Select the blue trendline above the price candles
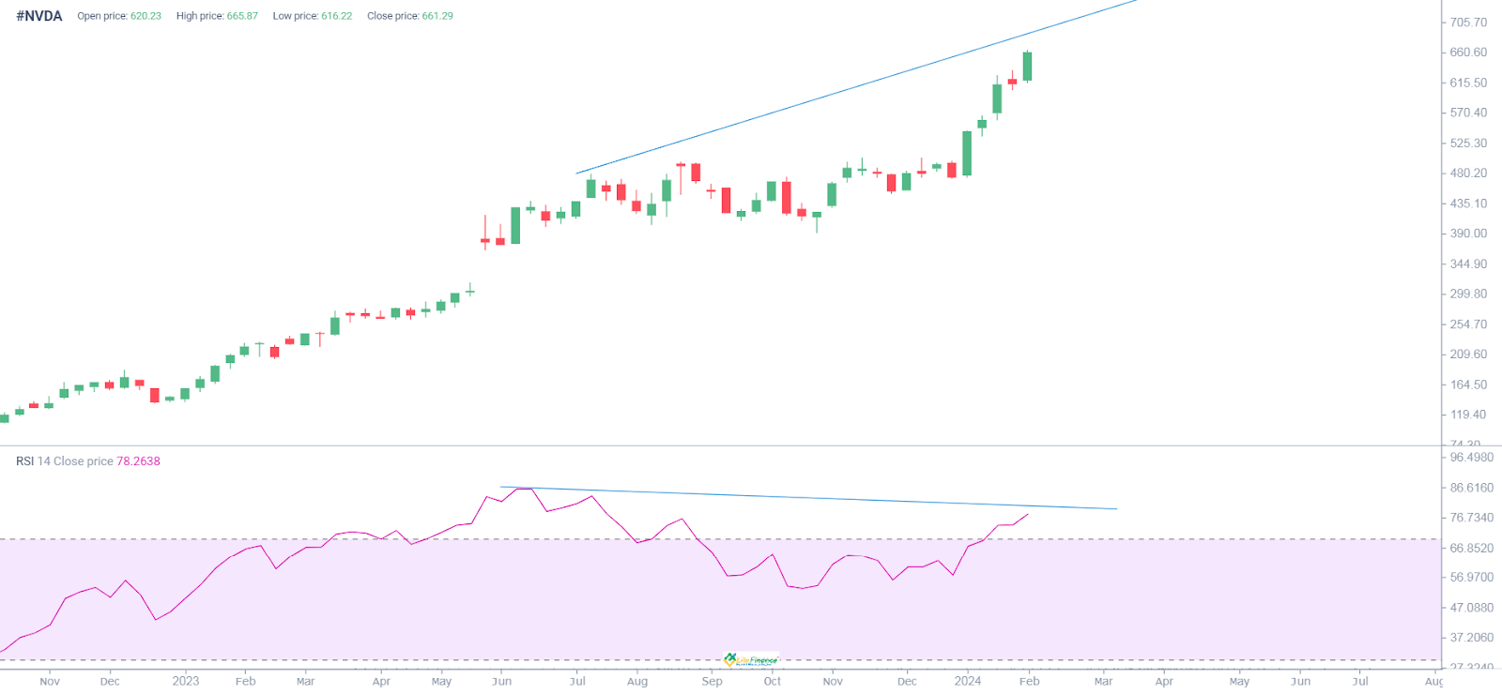Viewport: 1502px width, 694px height. coord(856,86)
